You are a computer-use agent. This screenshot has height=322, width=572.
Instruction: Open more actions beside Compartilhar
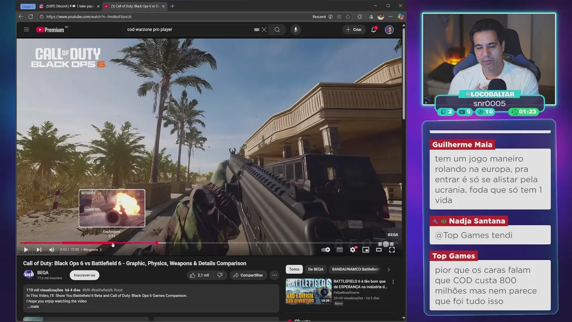(274, 275)
